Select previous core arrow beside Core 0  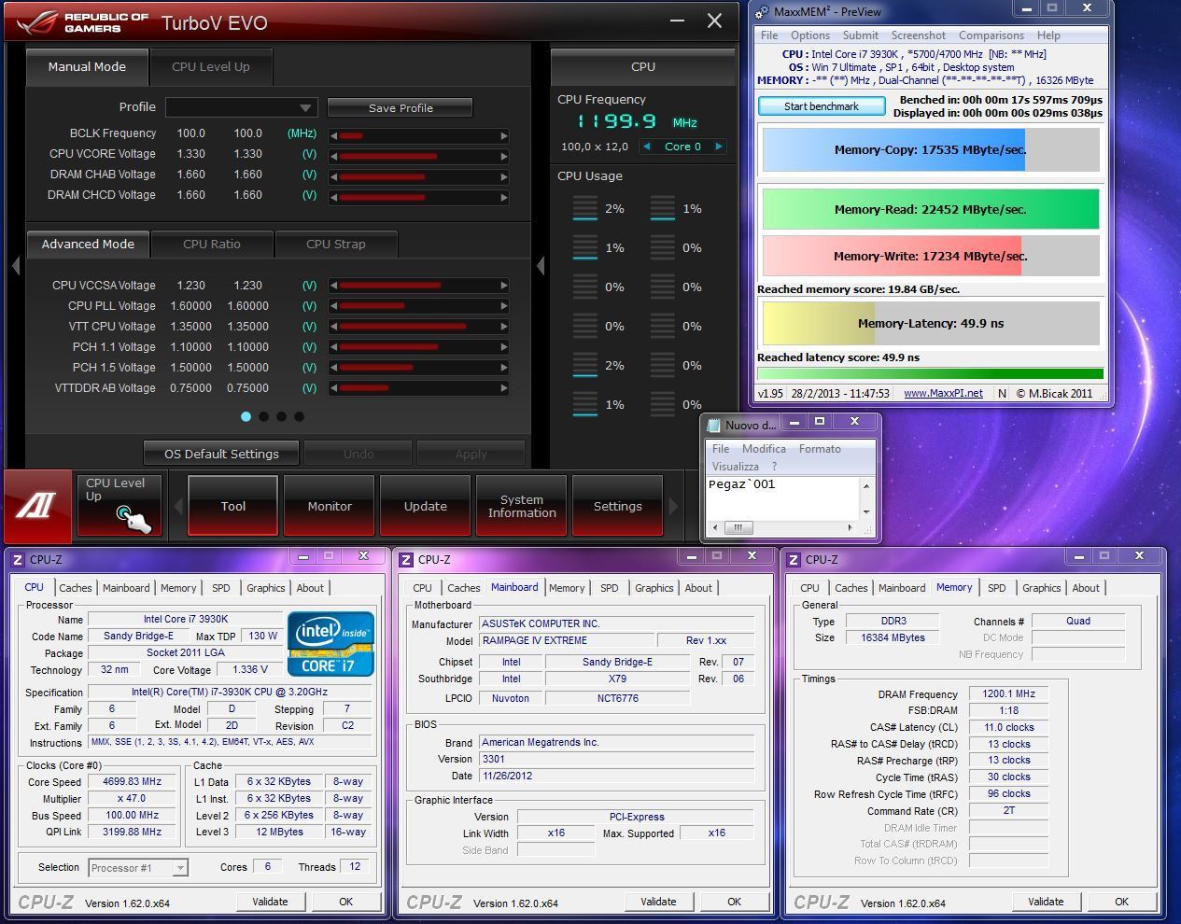tap(647, 147)
